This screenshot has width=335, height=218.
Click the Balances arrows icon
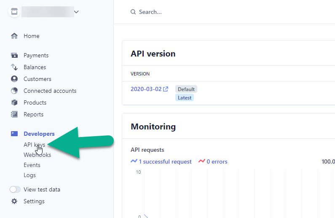[14, 67]
